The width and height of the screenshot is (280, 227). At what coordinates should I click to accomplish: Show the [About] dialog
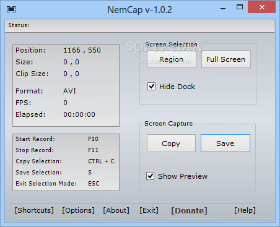(116, 210)
